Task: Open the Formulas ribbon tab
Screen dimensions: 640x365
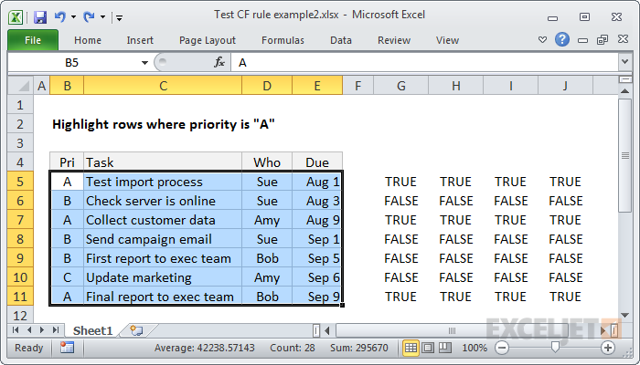Action: pos(283,40)
